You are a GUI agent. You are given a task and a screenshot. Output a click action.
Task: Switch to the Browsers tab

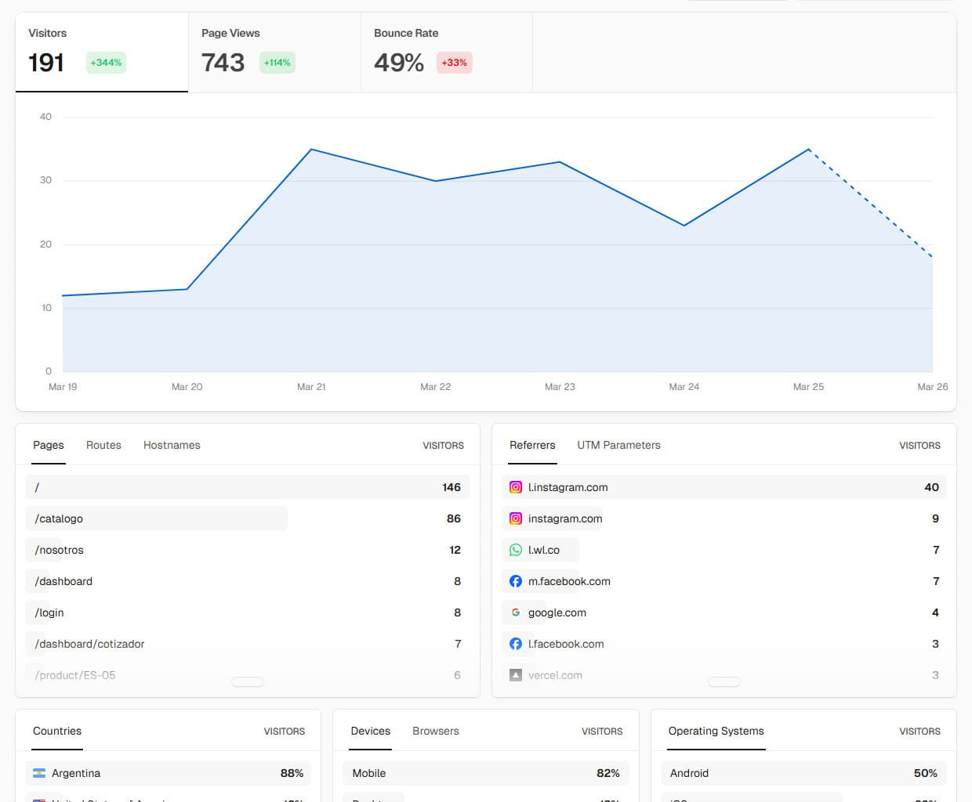[436, 731]
